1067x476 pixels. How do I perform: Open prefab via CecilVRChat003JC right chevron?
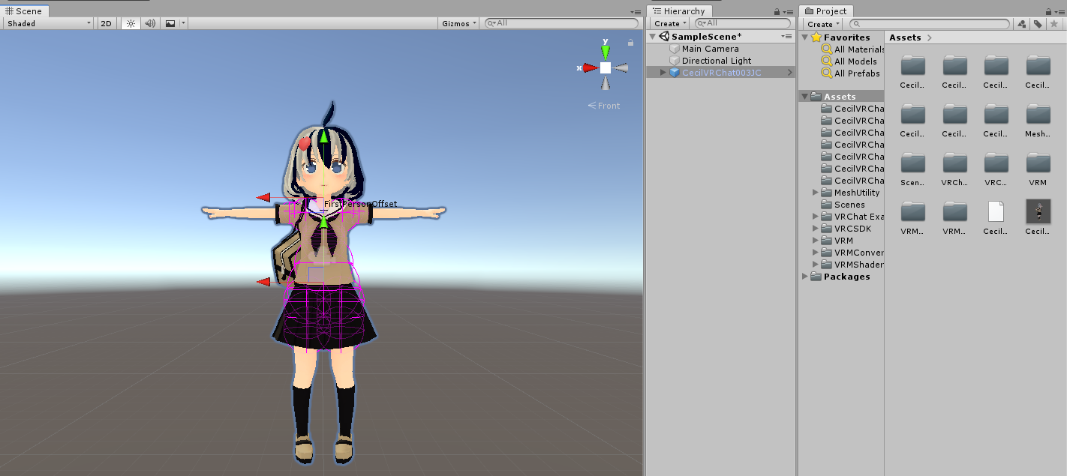point(789,73)
